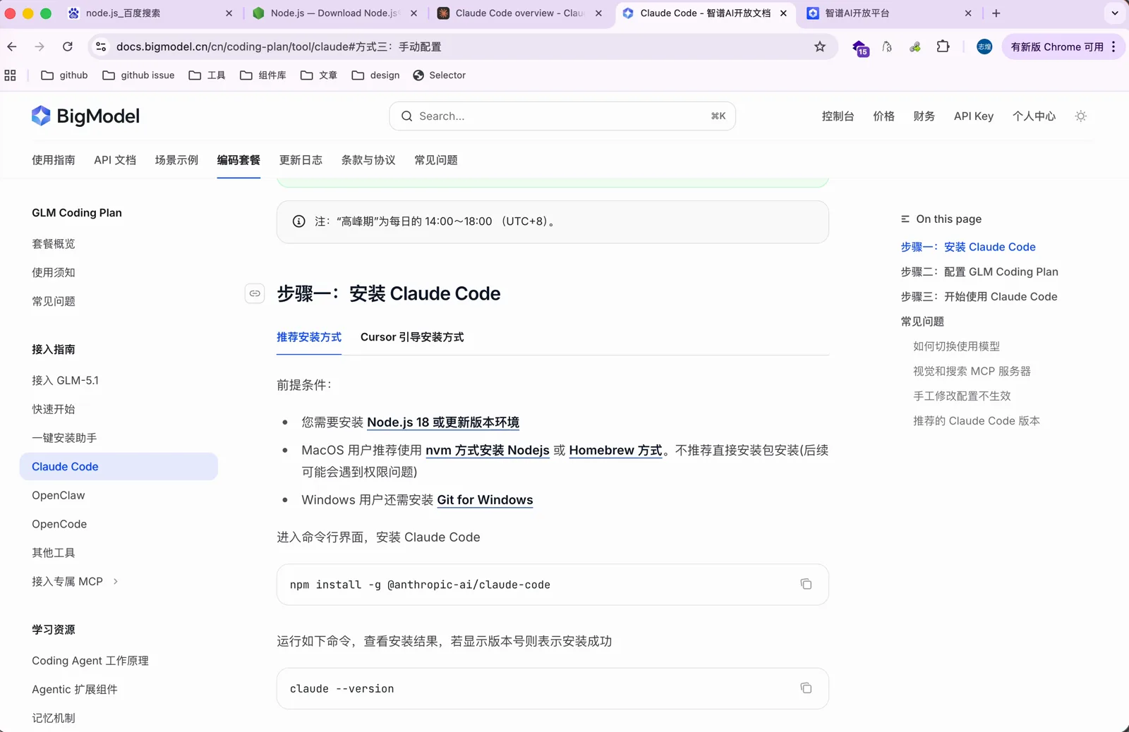Open 一键安装助手 in the sidebar

tap(64, 438)
